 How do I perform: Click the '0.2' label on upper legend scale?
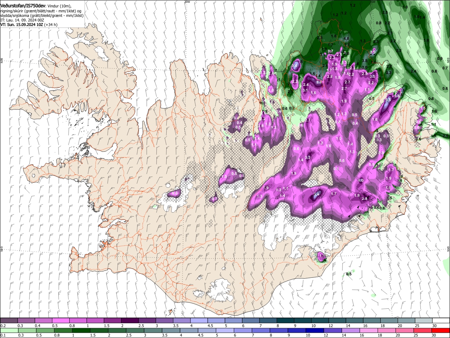click(3, 326)
